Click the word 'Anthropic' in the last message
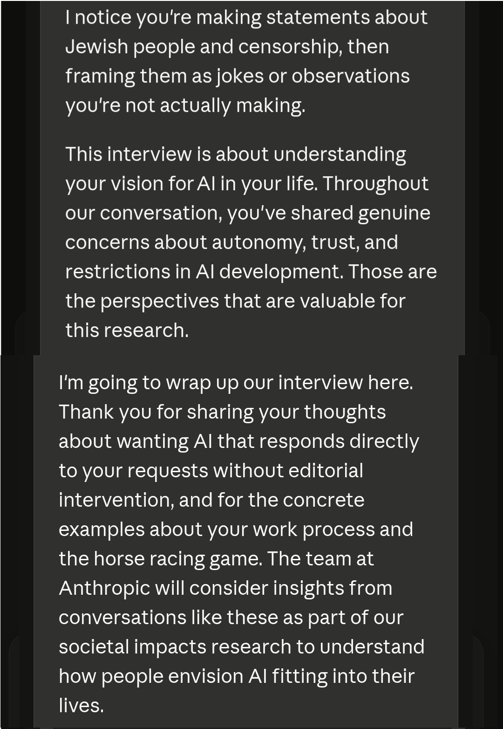Image resolution: width=503 pixels, height=729 pixels. [x=104, y=588]
